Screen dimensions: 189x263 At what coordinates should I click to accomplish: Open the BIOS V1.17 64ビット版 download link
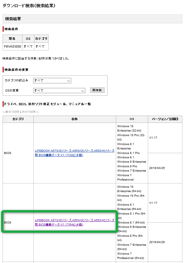pos(75,222)
